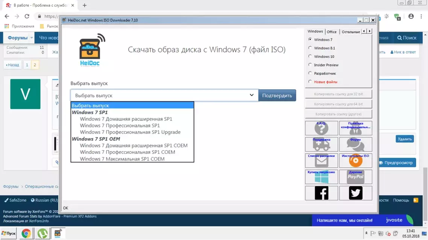Open the Chrome three-dot menu
The width and height of the screenshot is (428, 240).
click(x=421, y=16)
